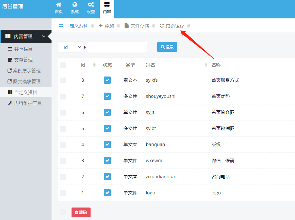Select the row checkbox for Id 4
Viewport: 295px width, 220px height.
tap(63, 145)
